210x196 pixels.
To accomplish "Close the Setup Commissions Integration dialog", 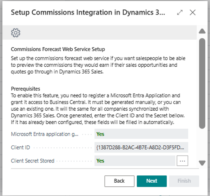I will pyautogui.click(x=192, y=13).
